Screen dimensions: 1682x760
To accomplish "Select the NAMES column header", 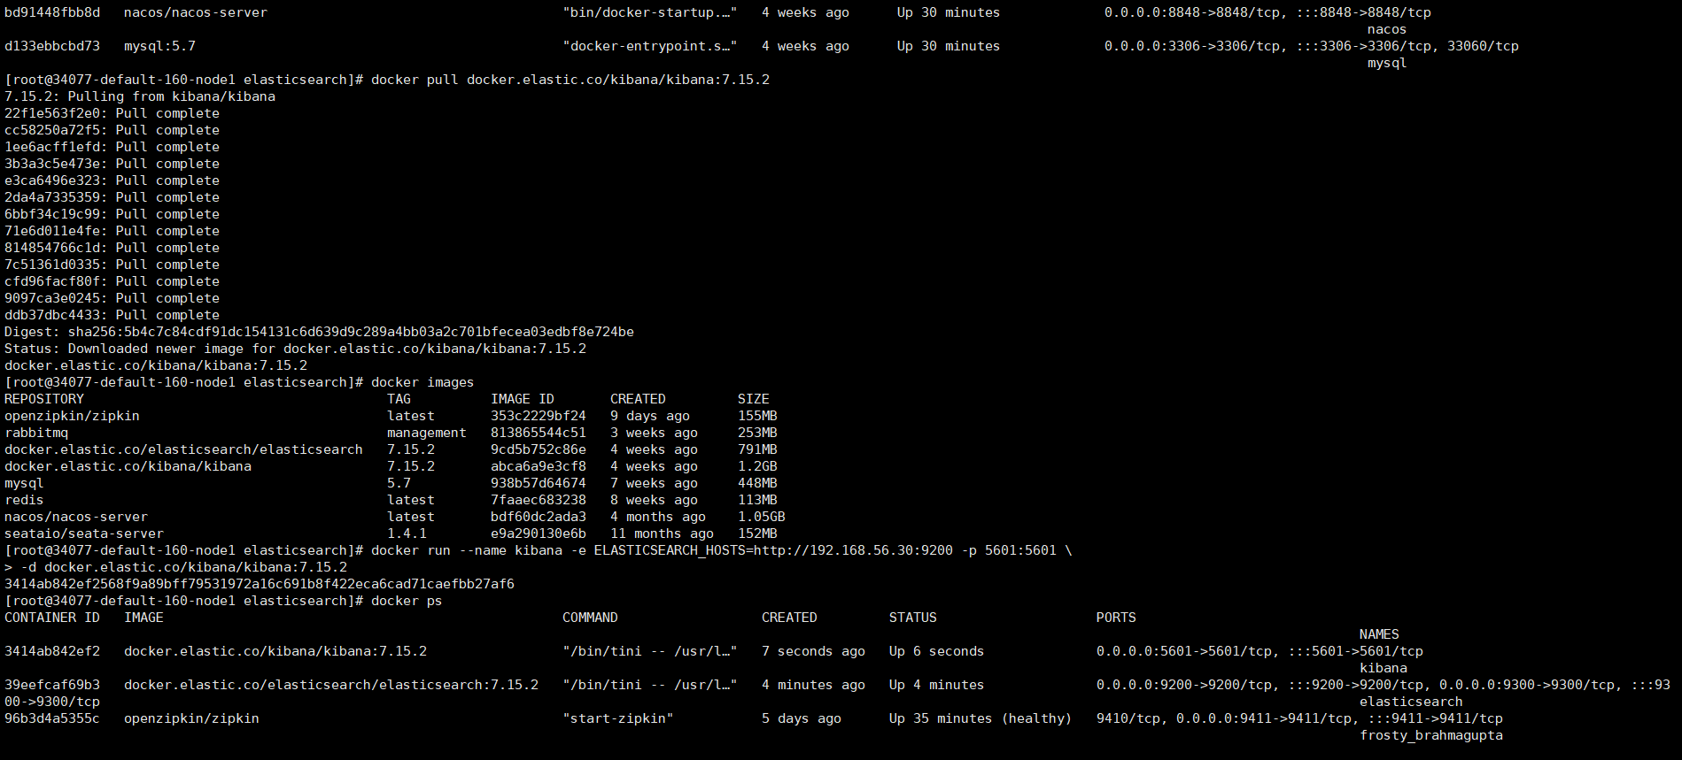I will coord(1379,634).
